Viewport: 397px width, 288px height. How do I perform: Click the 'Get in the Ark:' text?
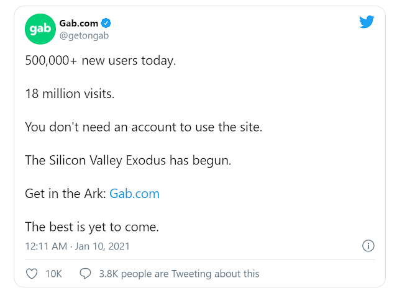(66, 194)
